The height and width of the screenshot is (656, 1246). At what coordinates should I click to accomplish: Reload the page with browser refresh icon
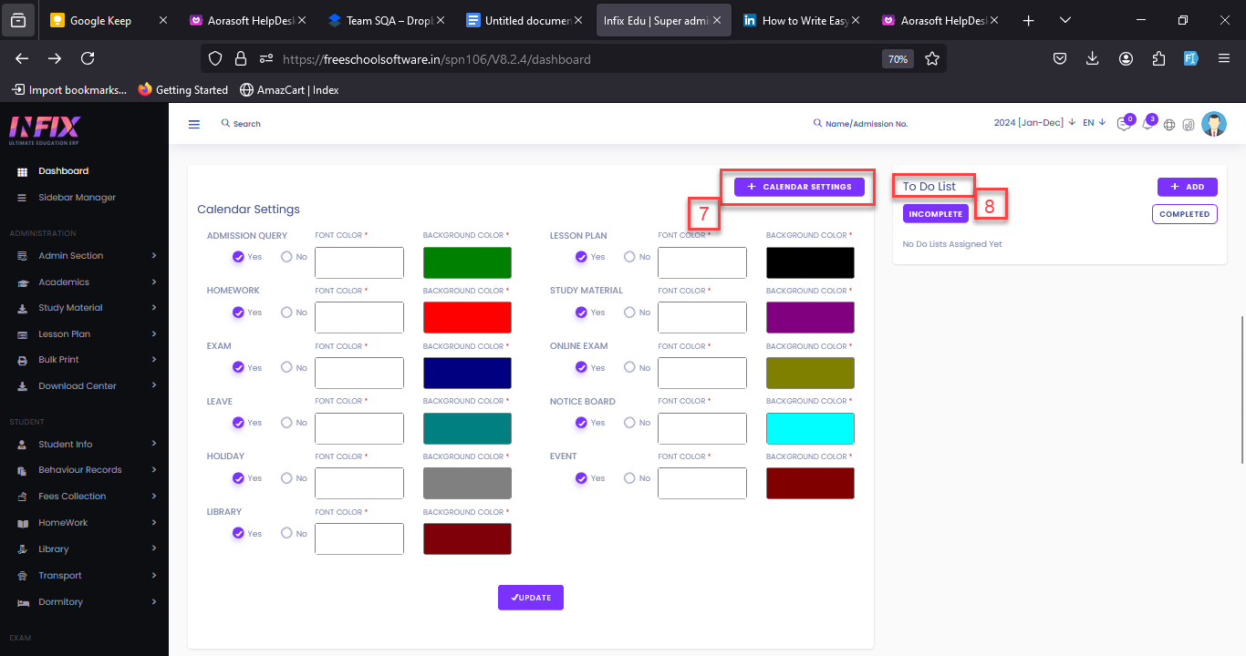pyautogui.click(x=88, y=58)
